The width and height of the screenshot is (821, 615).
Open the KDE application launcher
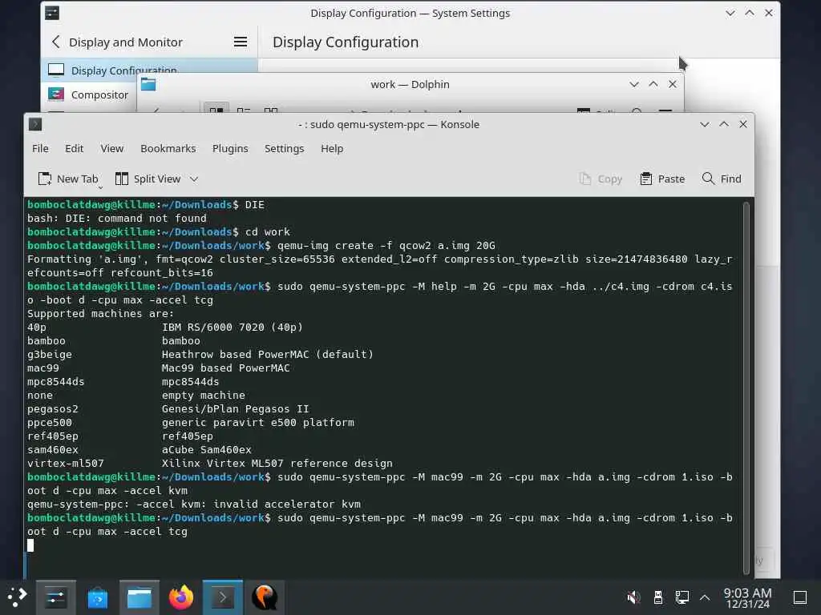(x=17, y=597)
